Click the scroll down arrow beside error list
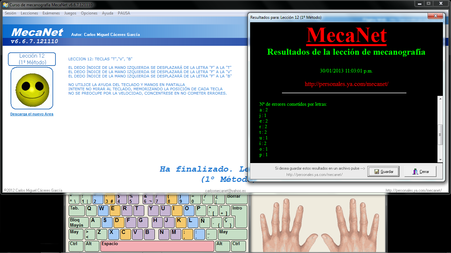This screenshot has width=451, height=253. tap(440, 159)
